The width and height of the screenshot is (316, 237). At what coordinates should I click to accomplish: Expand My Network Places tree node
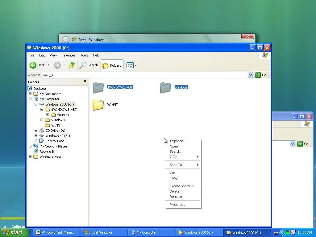pyautogui.click(x=30, y=146)
